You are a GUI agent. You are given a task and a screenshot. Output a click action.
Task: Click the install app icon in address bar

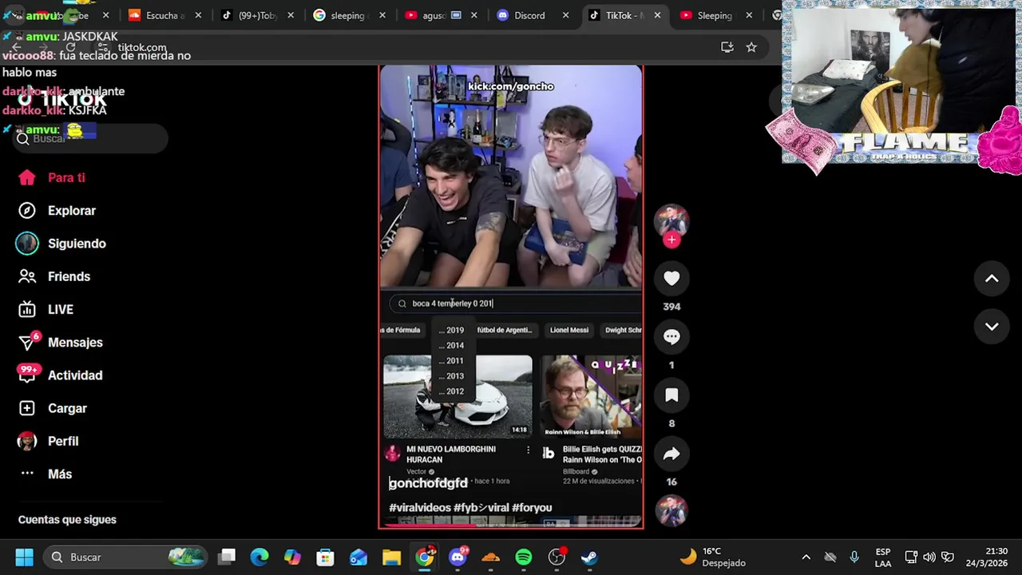[727, 47]
